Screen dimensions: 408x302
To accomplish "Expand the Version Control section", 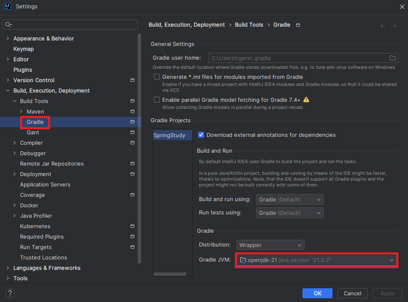I will click(x=8, y=80).
